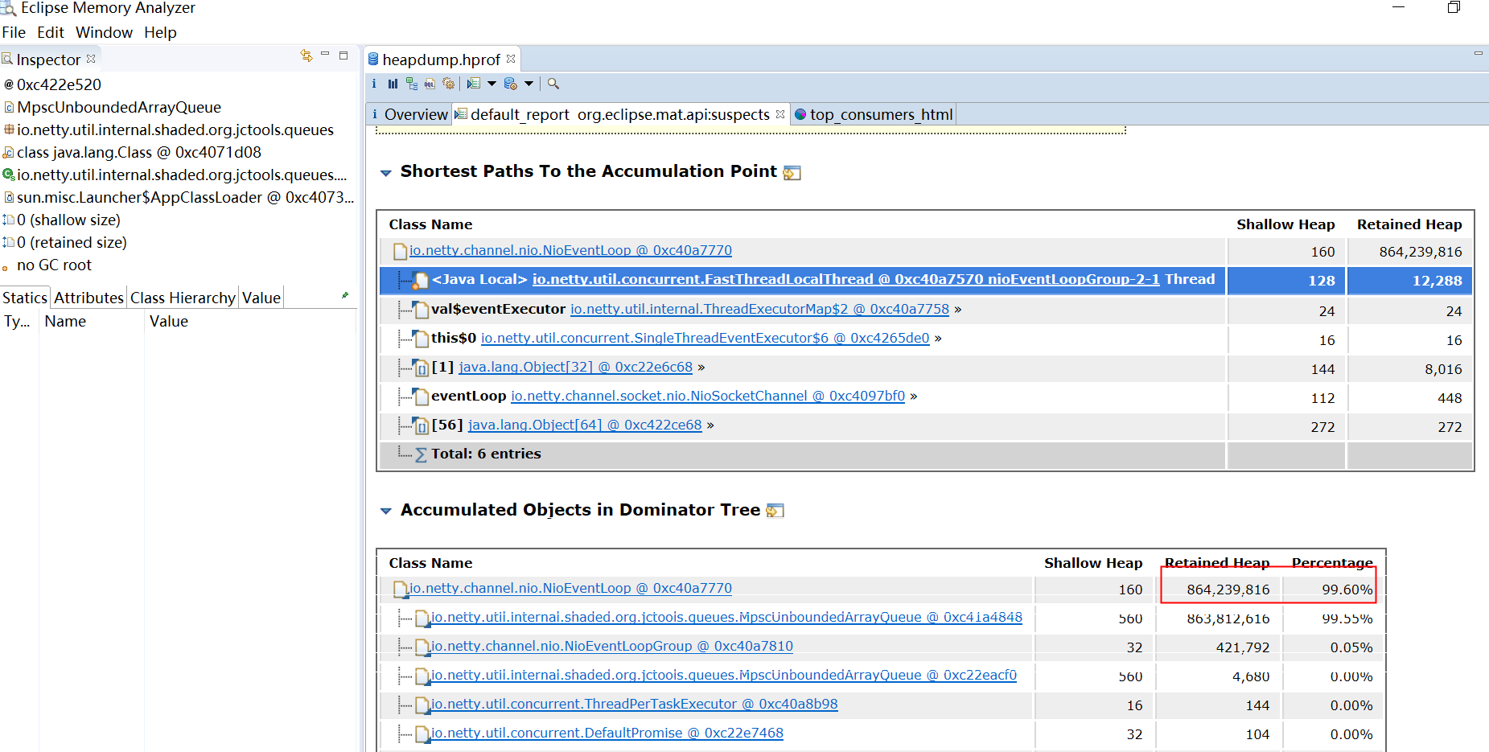Click the Total 6 entries sum icon
The image size is (1489, 752).
pyautogui.click(x=421, y=454)
